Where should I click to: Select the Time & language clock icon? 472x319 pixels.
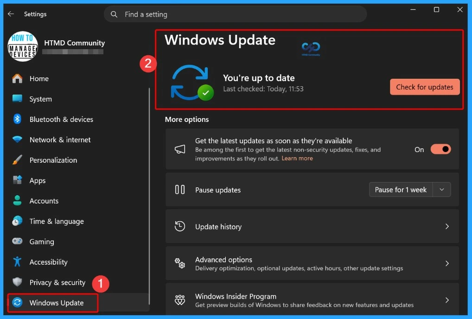click(17, 221)
